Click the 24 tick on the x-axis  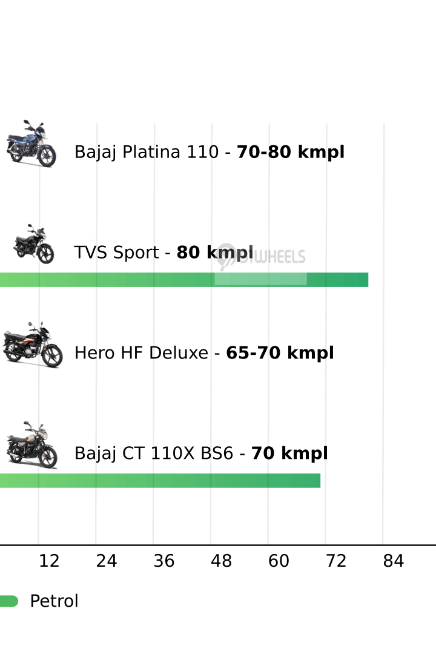(x=107, y=561)
